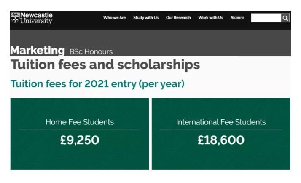Click the International Fee Students label
301x183 pixels.
(x=221, y=122)
